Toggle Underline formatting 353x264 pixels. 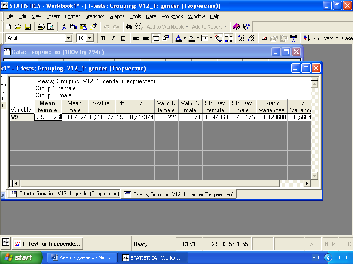123,38
